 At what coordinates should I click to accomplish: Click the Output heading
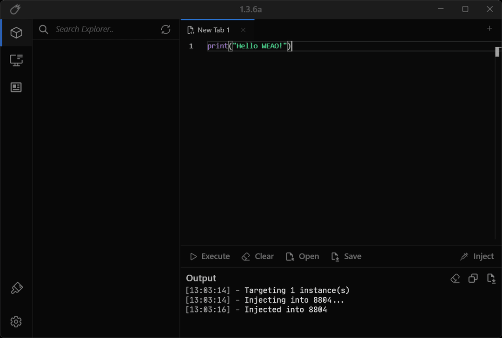pos(201,278)
